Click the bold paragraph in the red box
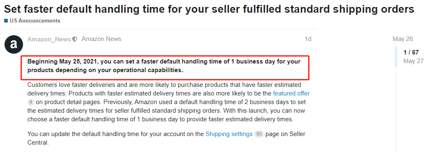 pos(164,66)
